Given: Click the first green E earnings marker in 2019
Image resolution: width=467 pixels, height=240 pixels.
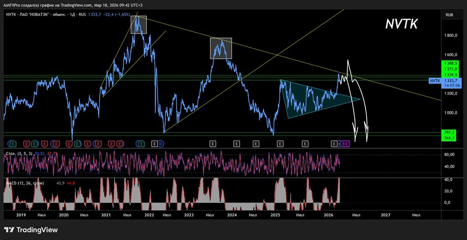Looking at the screenshot, I should click(x=13, y=144).
